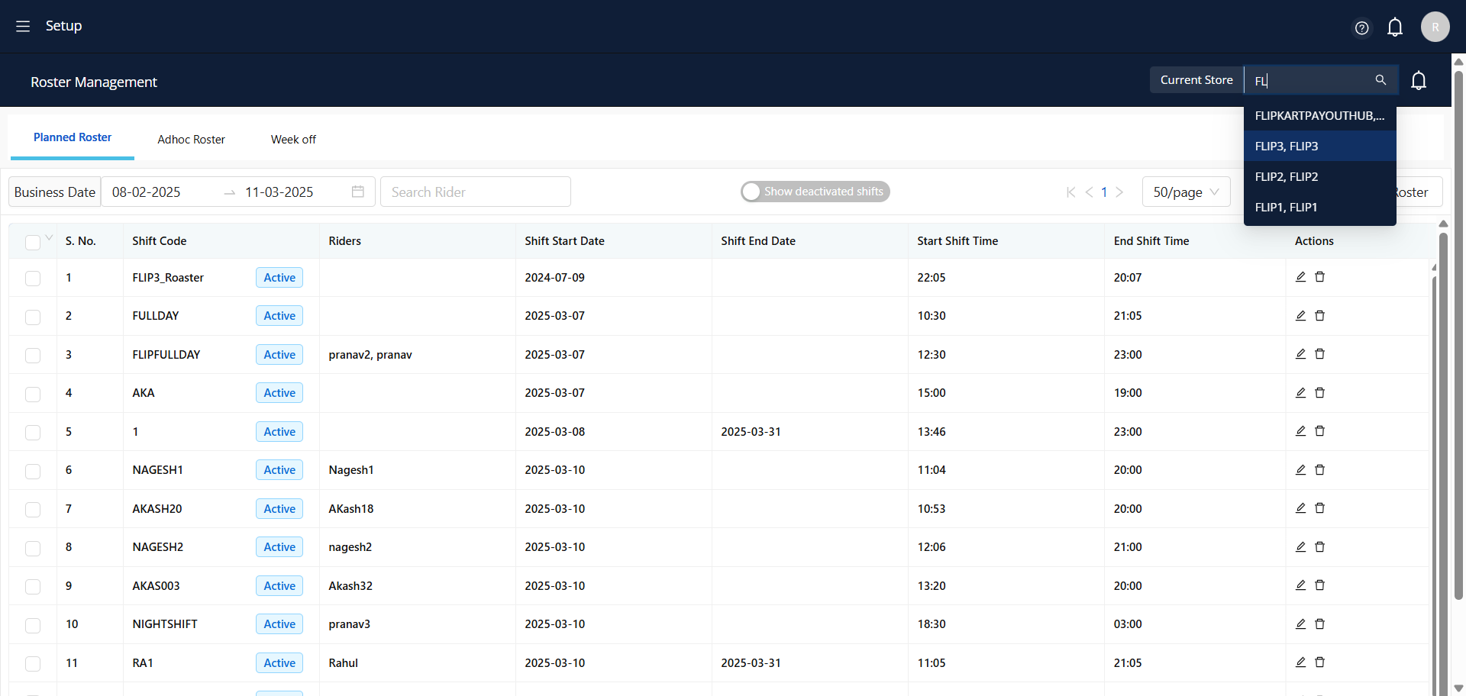The width and height of the screenshot is (1466, 696).
Task: Choose FLIPKARTPAYOUTHUB store option
Action: coord(1319,115)
